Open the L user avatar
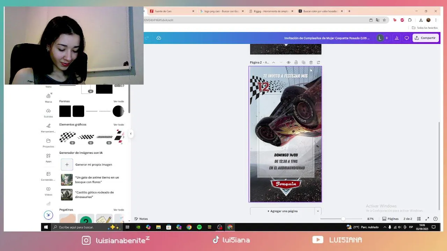447x251 pixels. (380, 38)
